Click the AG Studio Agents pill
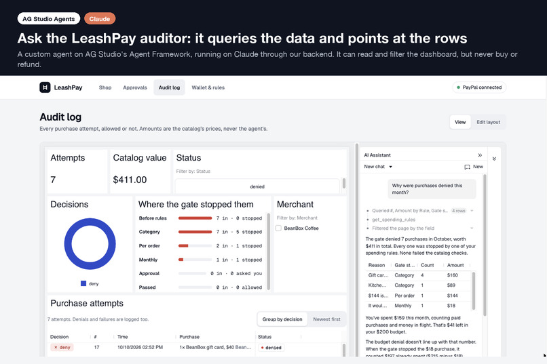This screenshot has width=547, height=364. click(x=48, y=19)
